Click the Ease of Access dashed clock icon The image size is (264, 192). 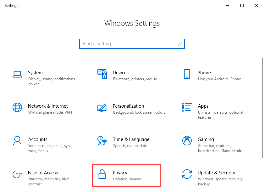pos(17,174)
